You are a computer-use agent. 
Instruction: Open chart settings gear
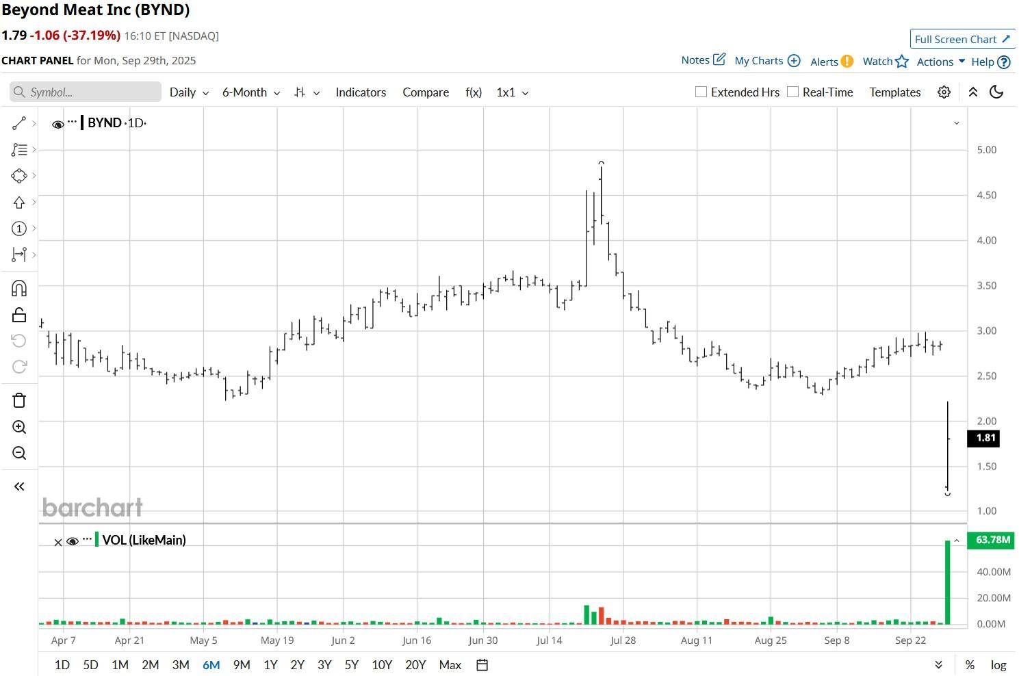(x=944, y=92)
